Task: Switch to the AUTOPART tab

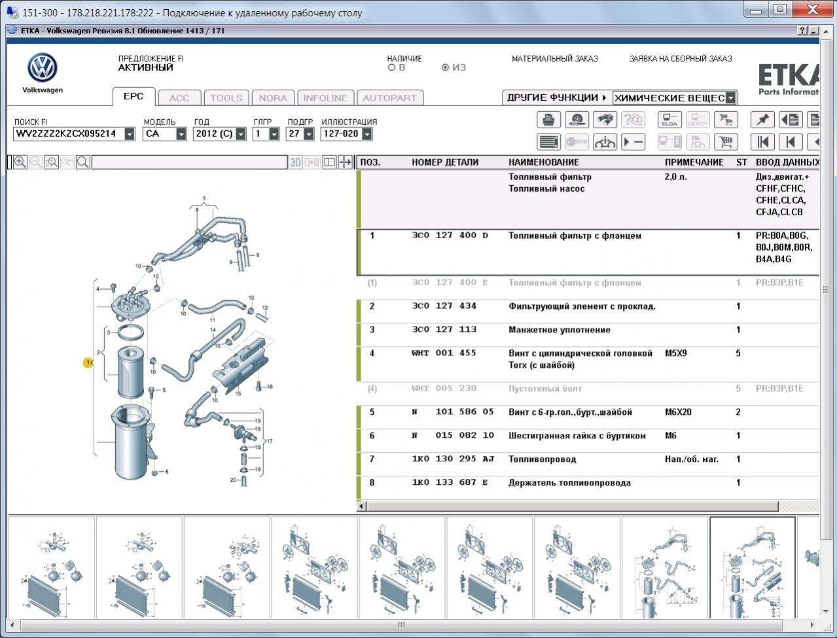Action: click(x=390, y=98)
